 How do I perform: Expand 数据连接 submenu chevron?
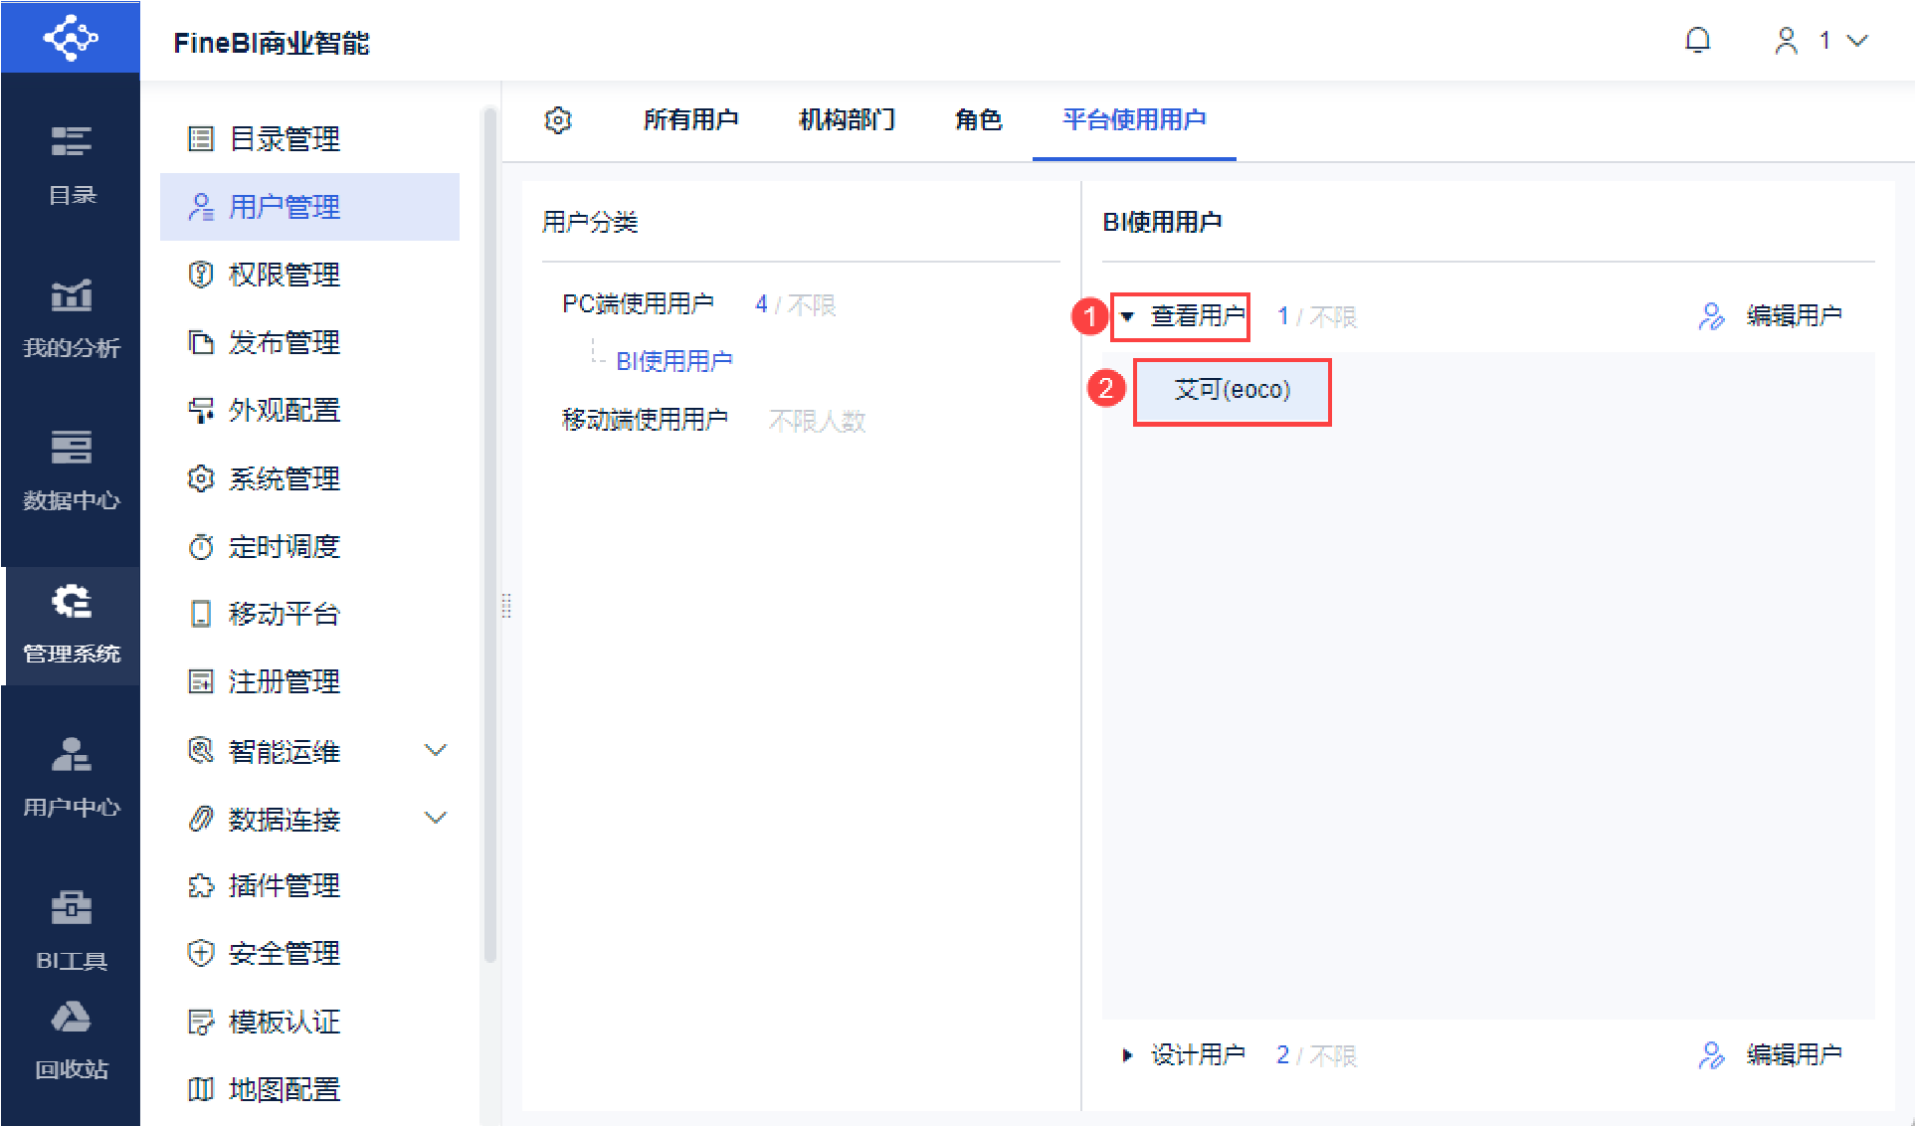coord(436,818)
